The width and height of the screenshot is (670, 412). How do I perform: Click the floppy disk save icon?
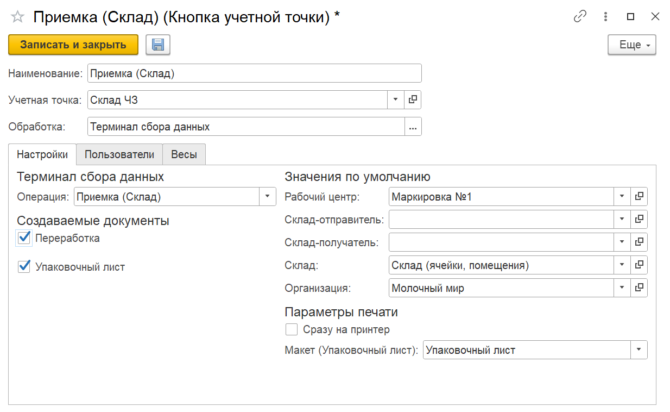(158, 45)
